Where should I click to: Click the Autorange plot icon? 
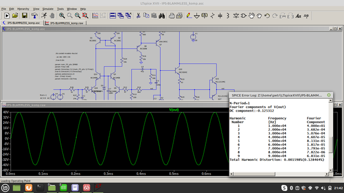coord(95,16)
